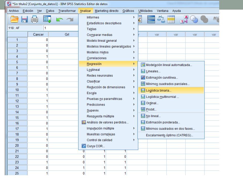Choose Modelación lineal automatizada
This screenshot has width=243, height=182.
pyautogui.click(x=171, y=65)
